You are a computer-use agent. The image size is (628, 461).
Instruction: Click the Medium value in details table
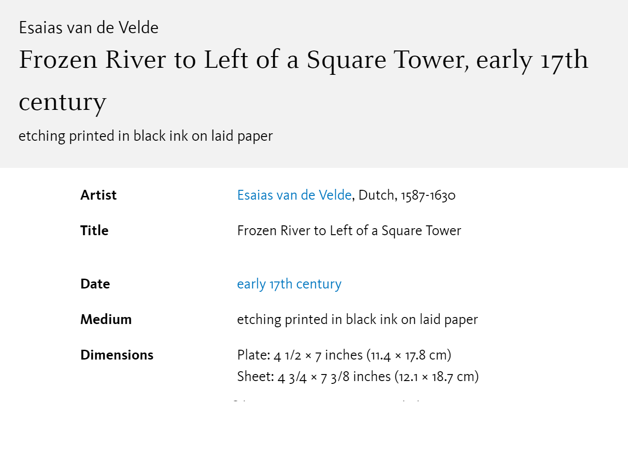(x=358, y=319)
